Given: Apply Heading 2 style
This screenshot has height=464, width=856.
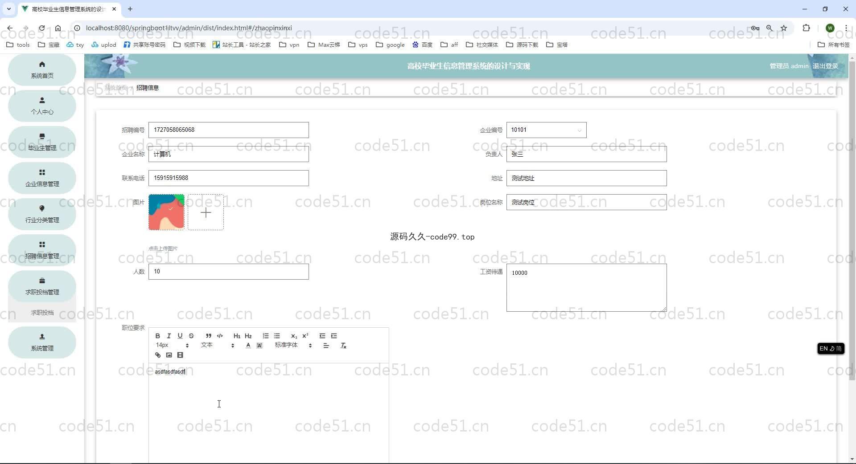Looking at the screenshot, I should pyautogui.click(x=248, y=336).
